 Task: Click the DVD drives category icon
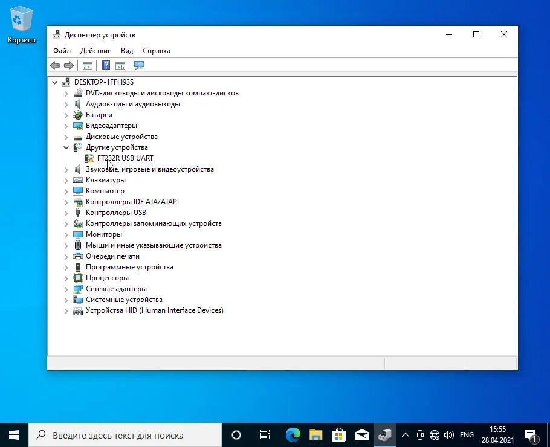click(78, 93)
